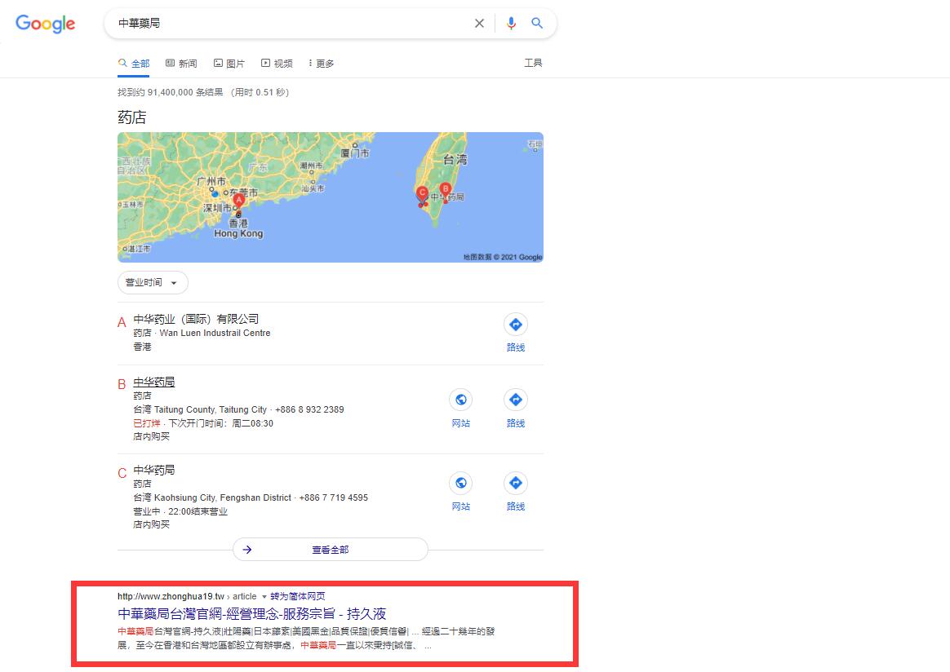Screen dimensions: 950x672
Task: Get directions icon for Taitung 中华药局
Action: pyautogui.click(x=516, y=400)
